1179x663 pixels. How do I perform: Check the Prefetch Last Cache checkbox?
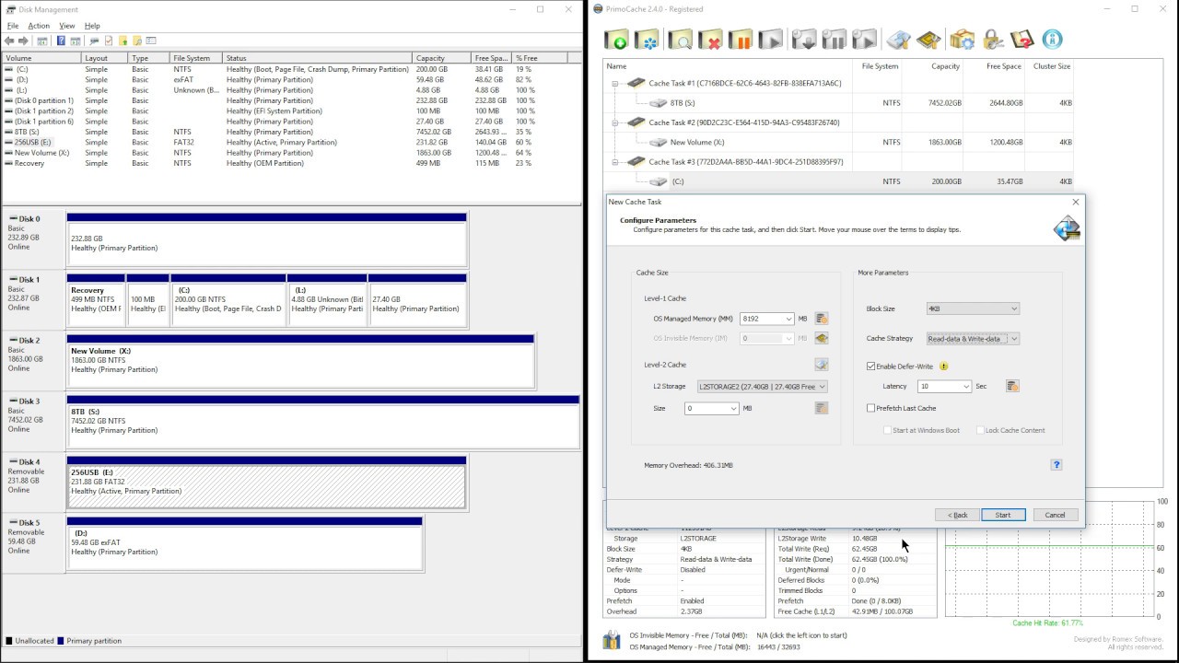[x=871, y=408]
